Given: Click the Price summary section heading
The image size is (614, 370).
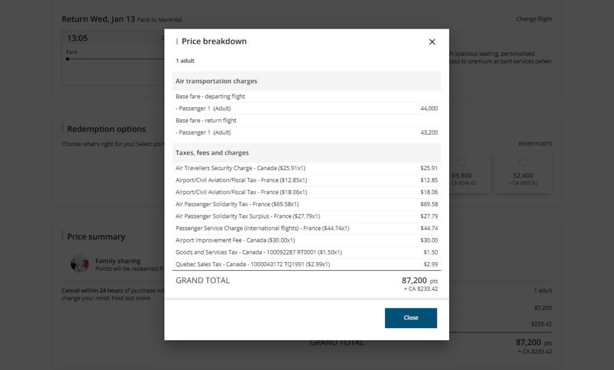Looking at the screenshot, I should pyautogui.click(x=97, y=236).
